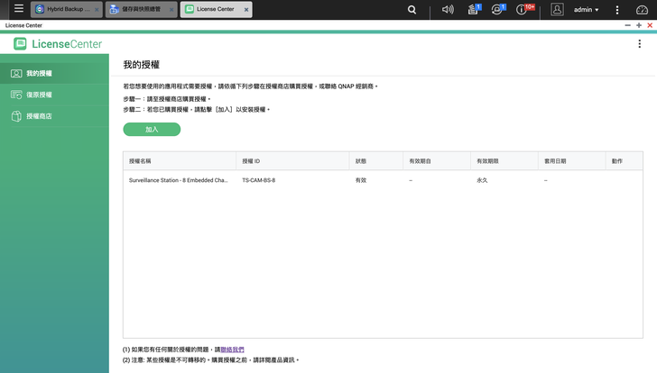Open the volume control speaker icon
The image size is (657, 373).
448,10
